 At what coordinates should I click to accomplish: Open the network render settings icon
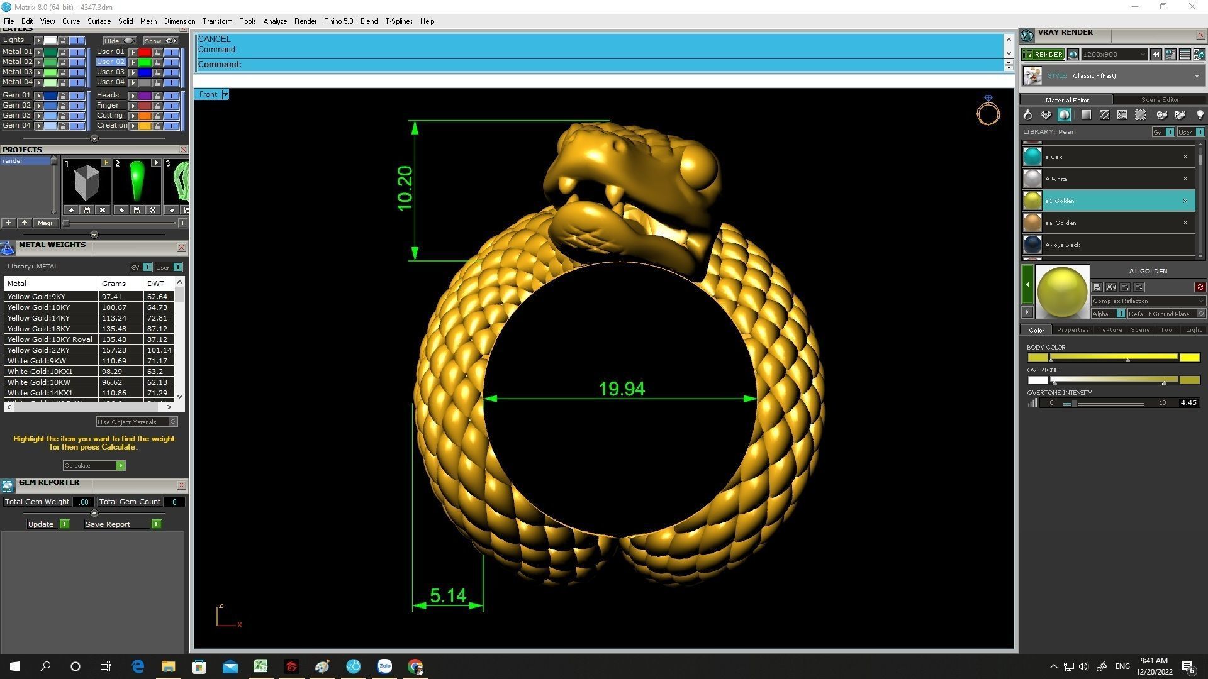coord(1199,55)
